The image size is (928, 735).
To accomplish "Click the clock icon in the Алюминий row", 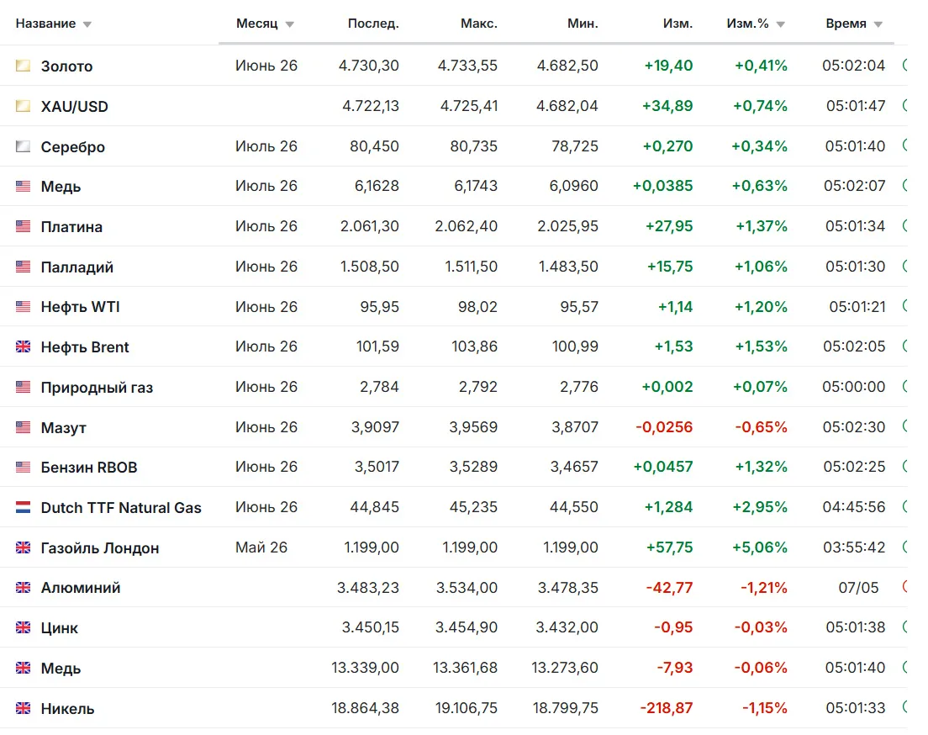I will click(x=905, y=587).
